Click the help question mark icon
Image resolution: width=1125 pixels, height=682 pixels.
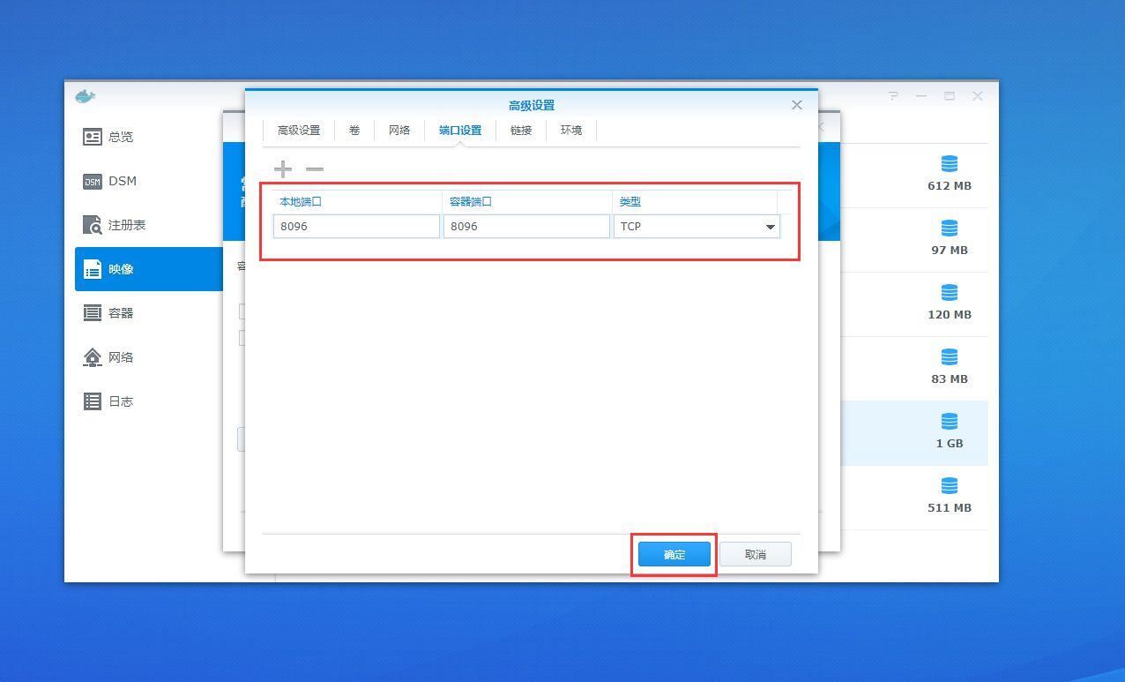(x=893, y=96)
